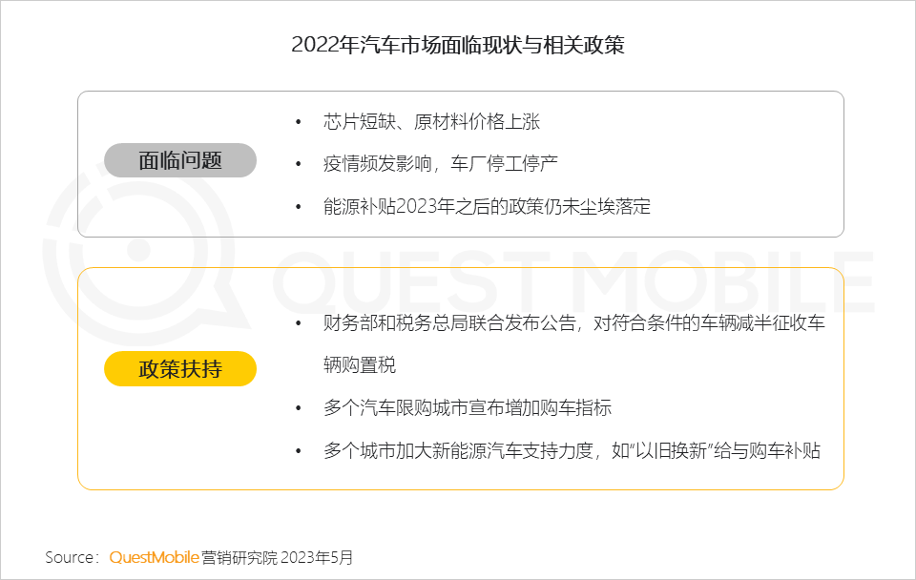
Task: Click the QuestMobile orange source link
Action: [155, 557]
